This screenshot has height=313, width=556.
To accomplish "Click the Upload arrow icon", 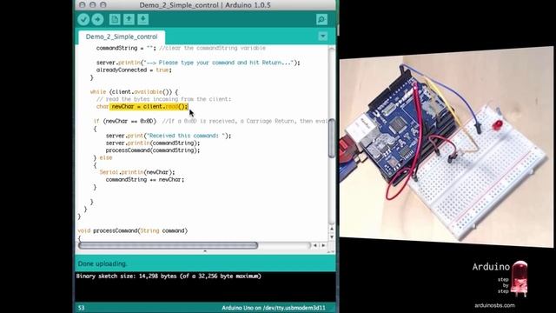I will tap(97, 19).
